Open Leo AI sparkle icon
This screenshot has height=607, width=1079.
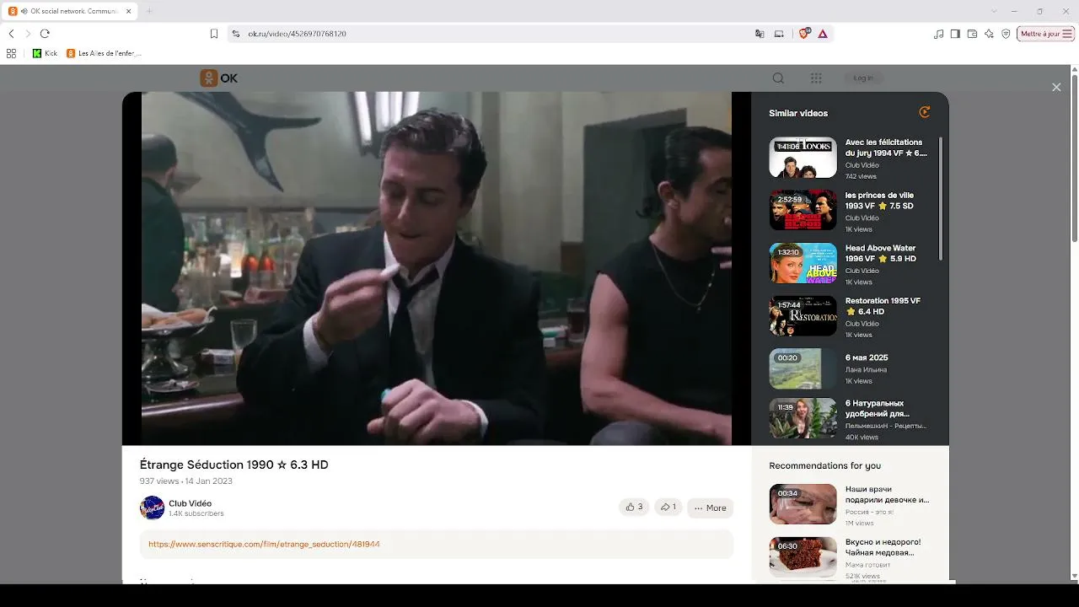989,34
